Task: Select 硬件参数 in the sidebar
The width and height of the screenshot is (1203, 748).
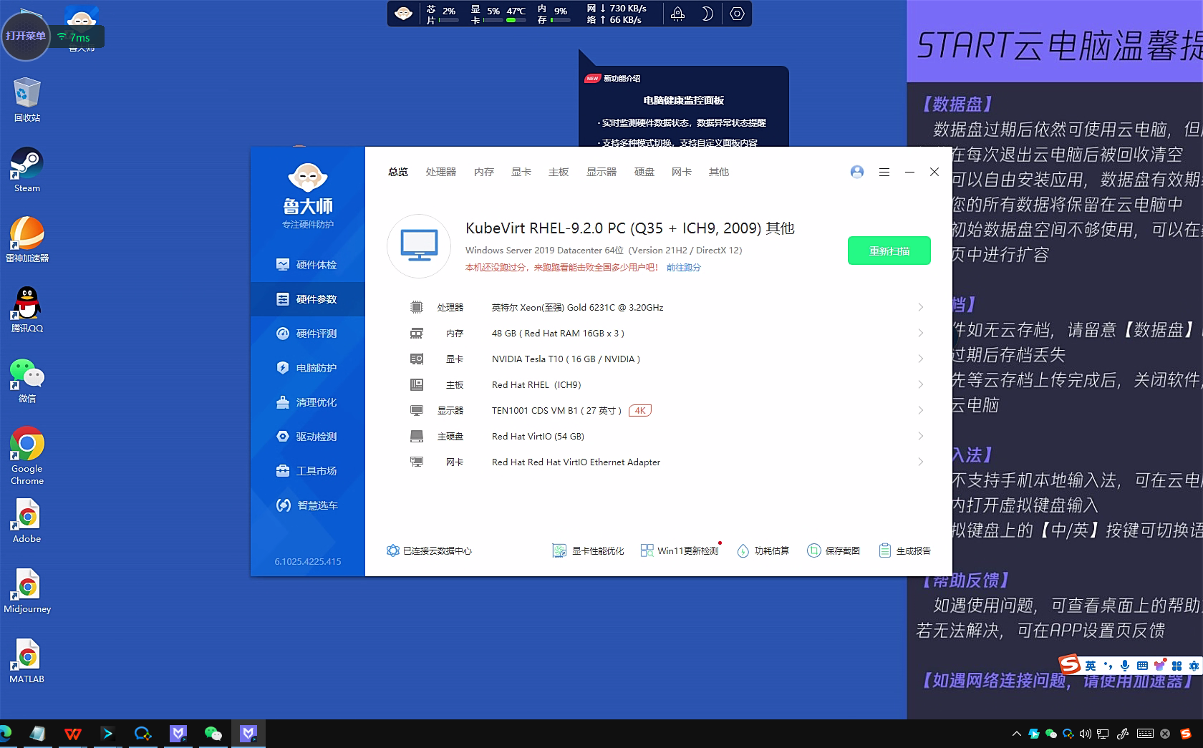Action: pyautogui.click(x=307, y=299)
